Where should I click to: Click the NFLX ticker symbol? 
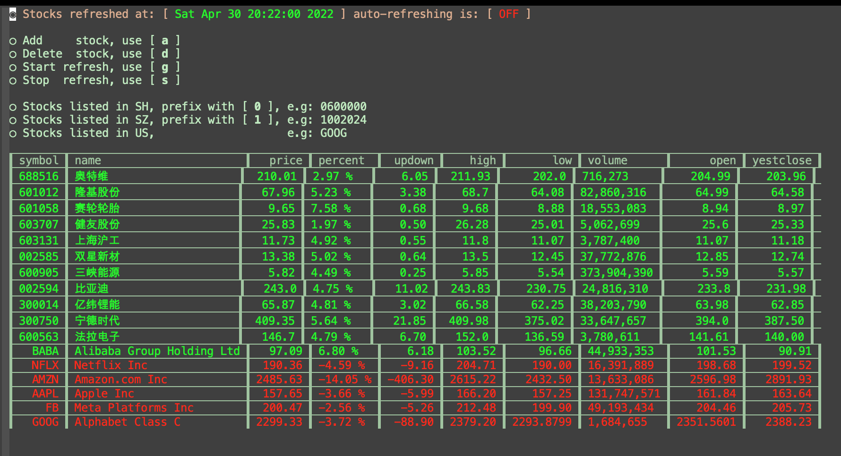point(45,365)
